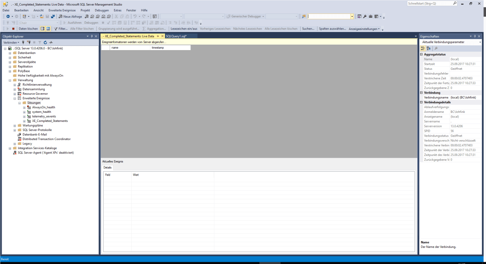Expand the XE_Completed_Statements session
Image resolution: width=486 pixels, height=264 pixels.
24,121
